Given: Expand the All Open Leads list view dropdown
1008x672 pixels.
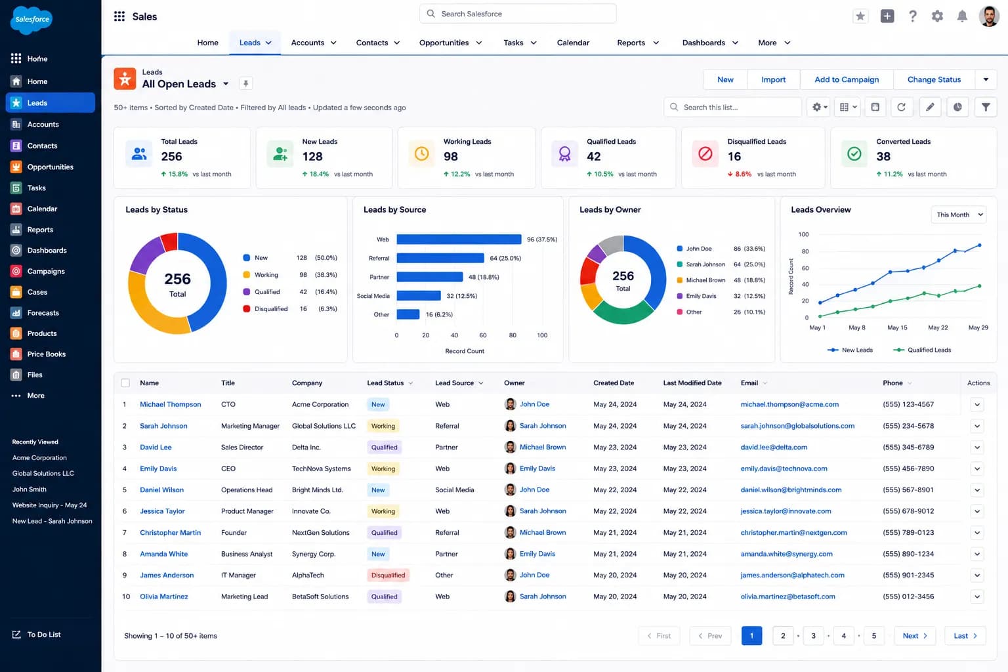Looking at the screenshot, I should (226, 84).
